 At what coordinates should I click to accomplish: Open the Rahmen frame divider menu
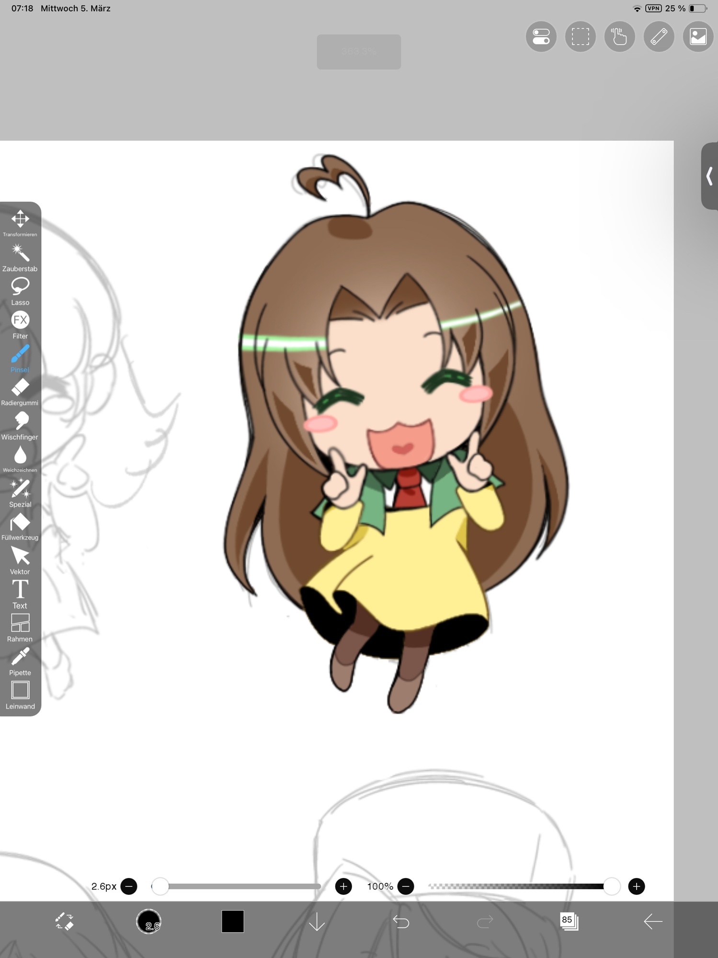20,627
